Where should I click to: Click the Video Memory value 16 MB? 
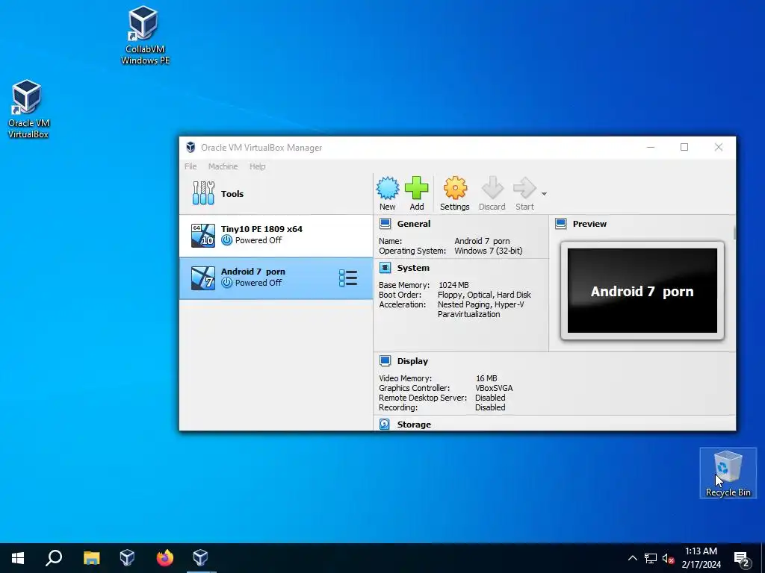pyautogui.click(x=486, y=378)
